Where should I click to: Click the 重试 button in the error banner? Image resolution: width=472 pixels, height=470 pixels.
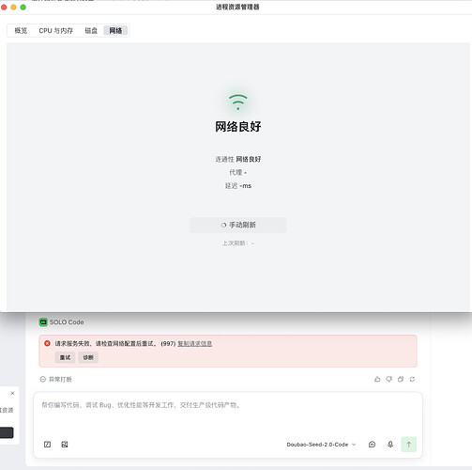coord(65,357)
